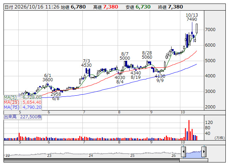The height and width of the screenshot is (166, 230).
Task: Click year 24 in navigator timeline
Action: click(x=91, y=155)
